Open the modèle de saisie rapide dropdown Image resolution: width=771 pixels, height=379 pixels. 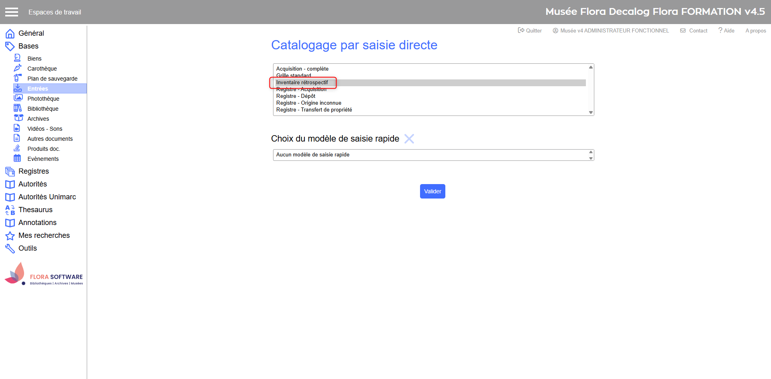click(x=433, y=155)
